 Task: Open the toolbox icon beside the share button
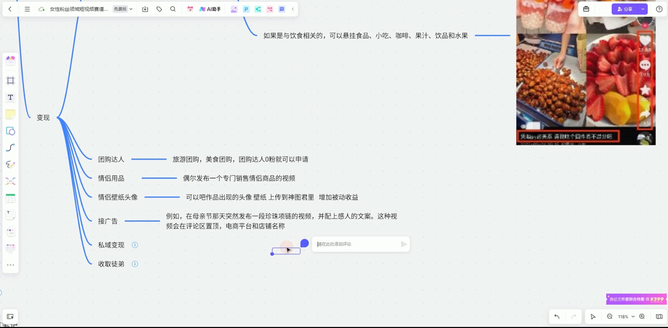[586, 9]
